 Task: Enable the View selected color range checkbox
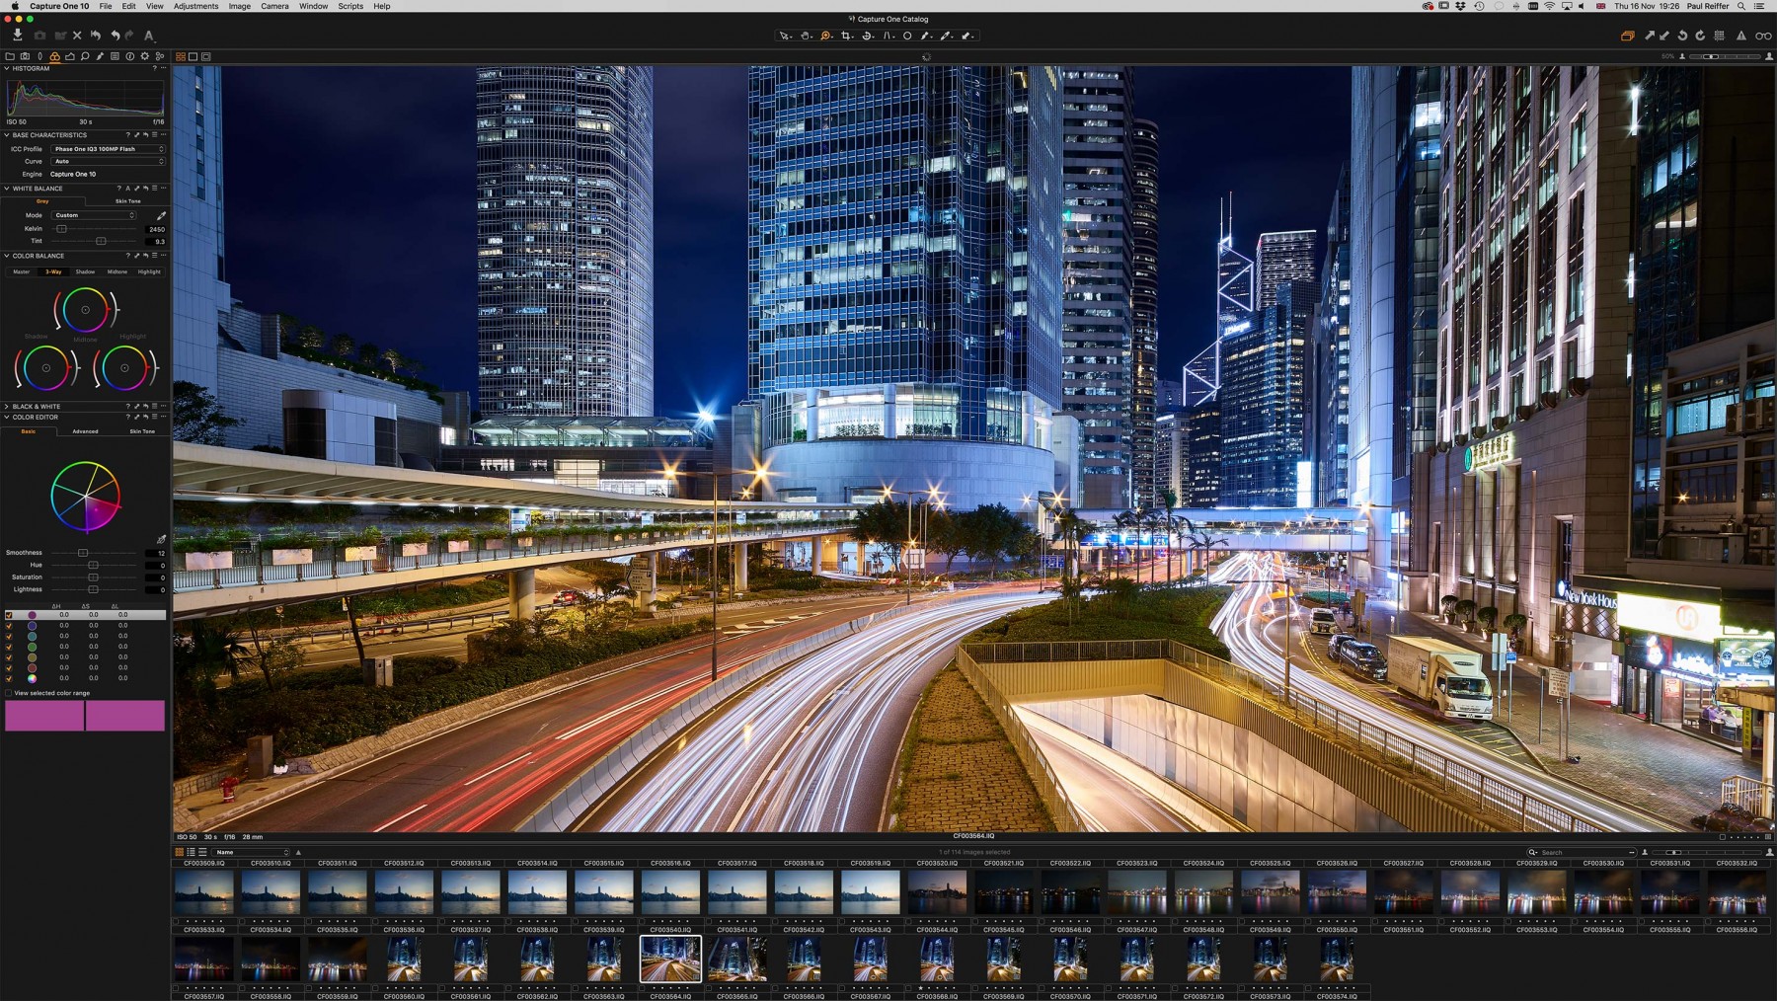pos(7,693)
